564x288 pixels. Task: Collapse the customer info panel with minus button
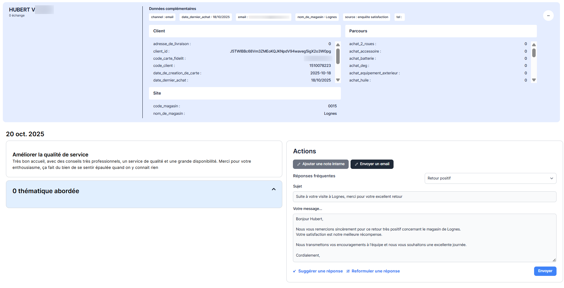[x=548, y=16]
